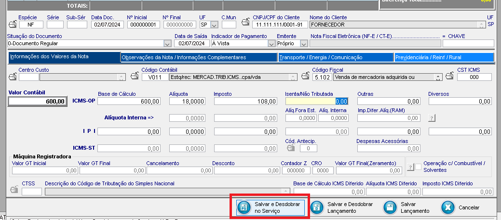Click Centro Custo description spinner arrows

click(x=121, y=77)
